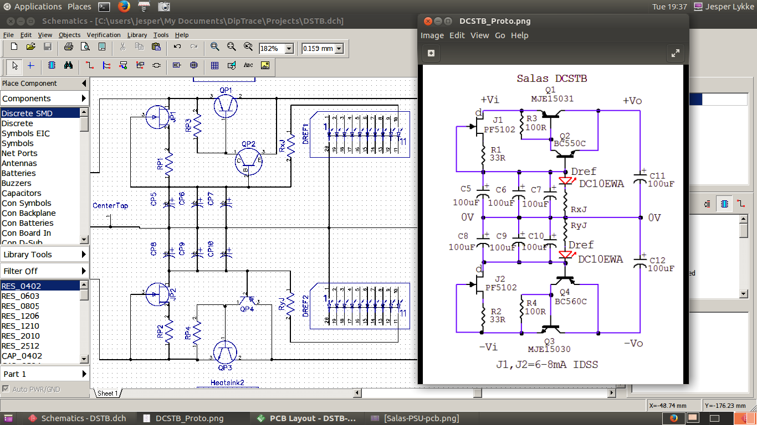Collapse the Place Component panel
The image size is (757, 425).
[x=84, y=83]
